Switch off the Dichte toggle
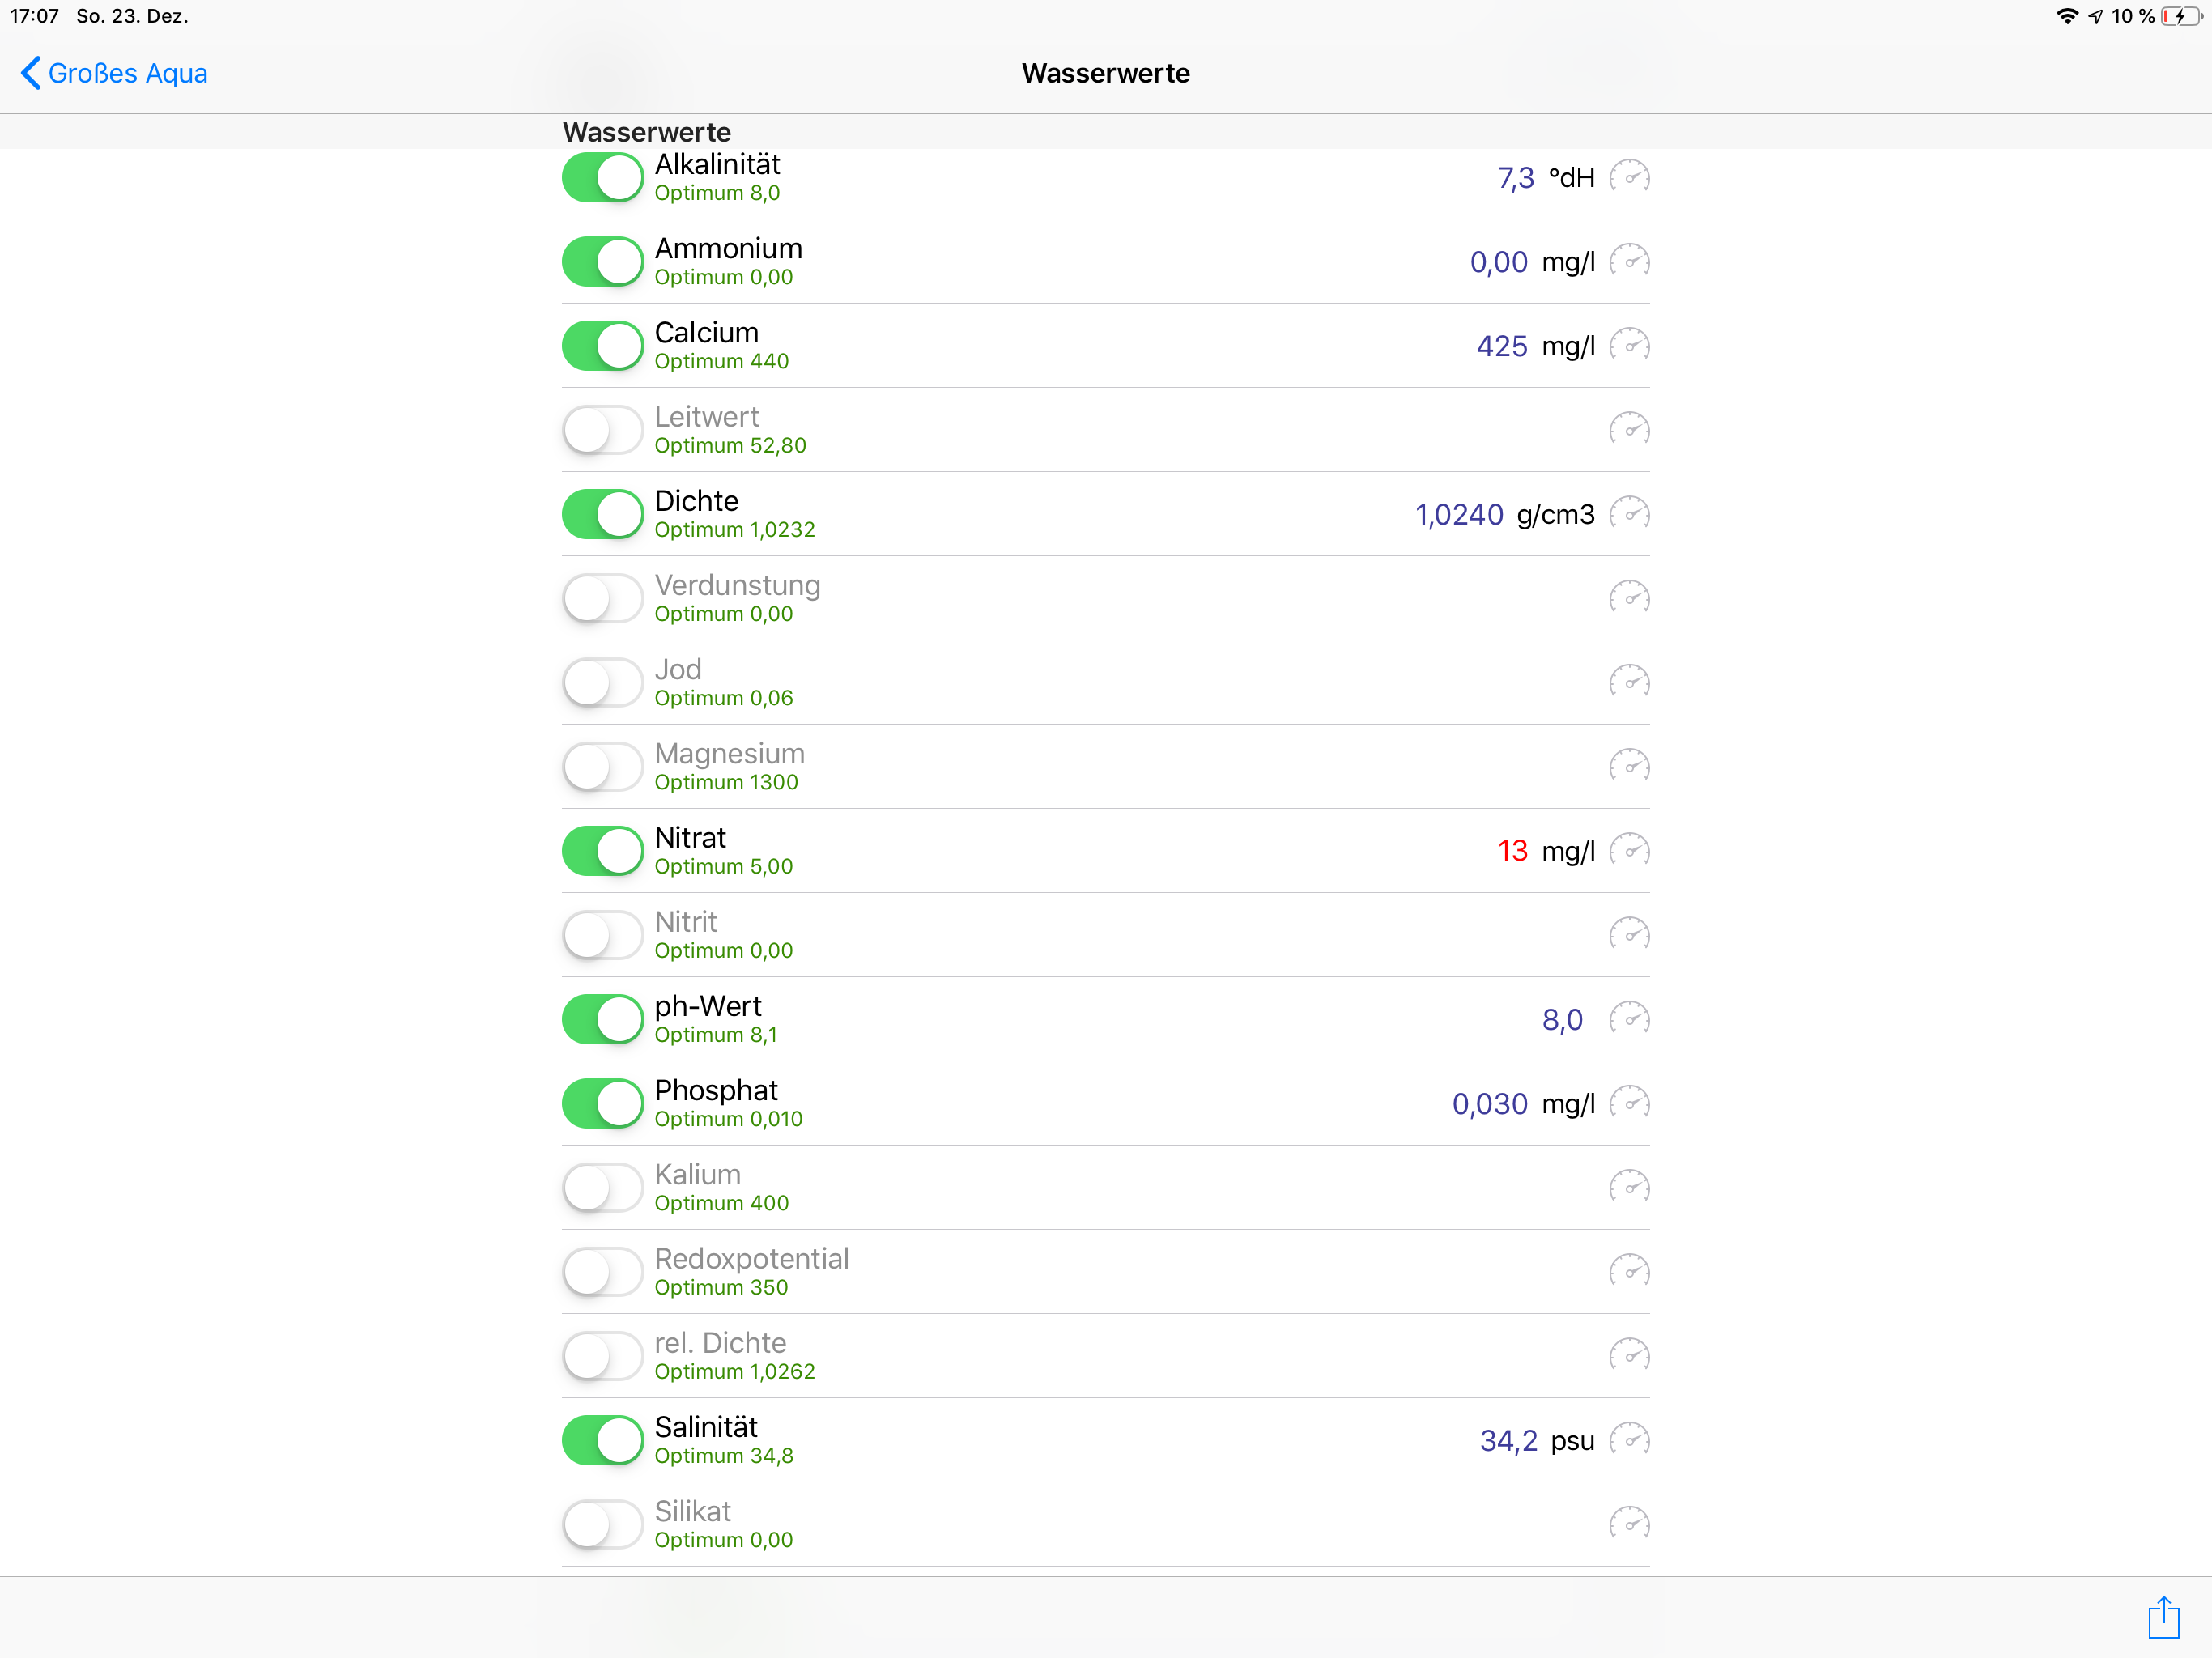 click(603, 514)
